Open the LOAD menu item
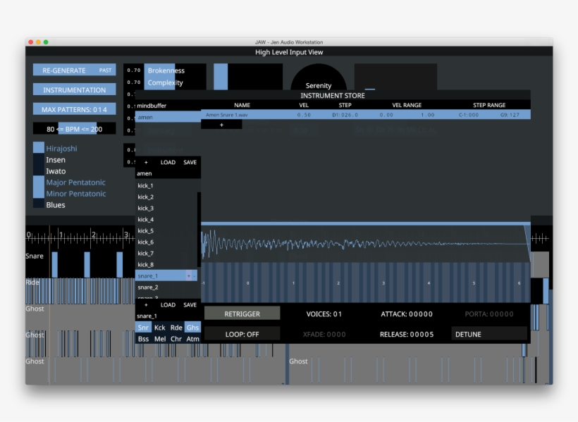This screenshot has height=422, width=578. [168, 162]
